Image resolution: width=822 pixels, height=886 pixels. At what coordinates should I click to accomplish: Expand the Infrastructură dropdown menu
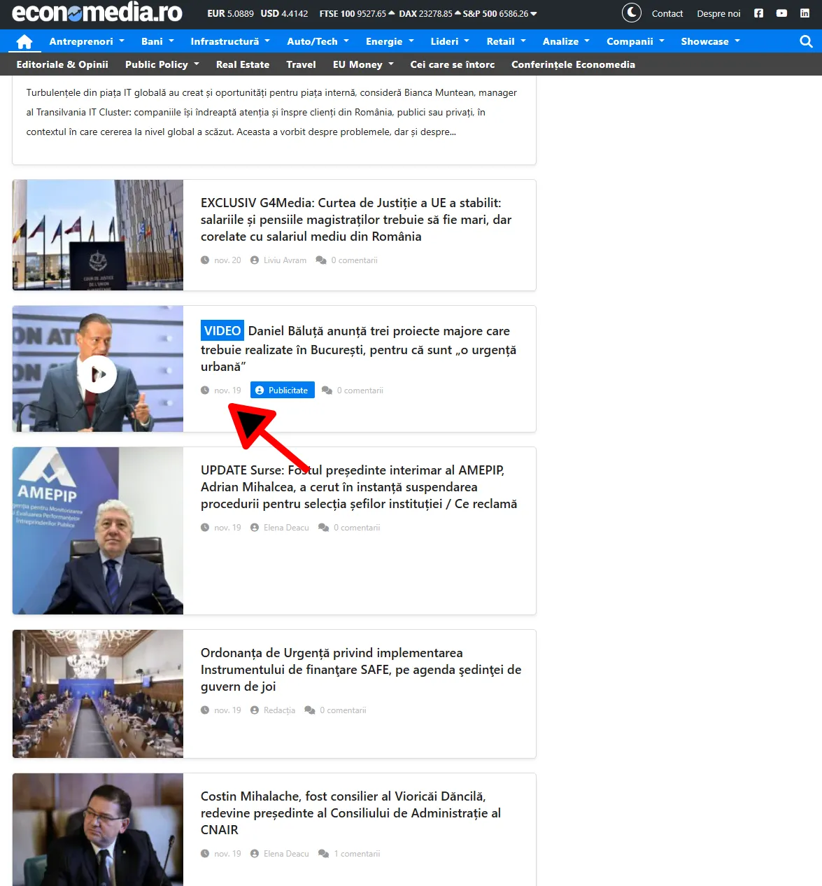229,41
